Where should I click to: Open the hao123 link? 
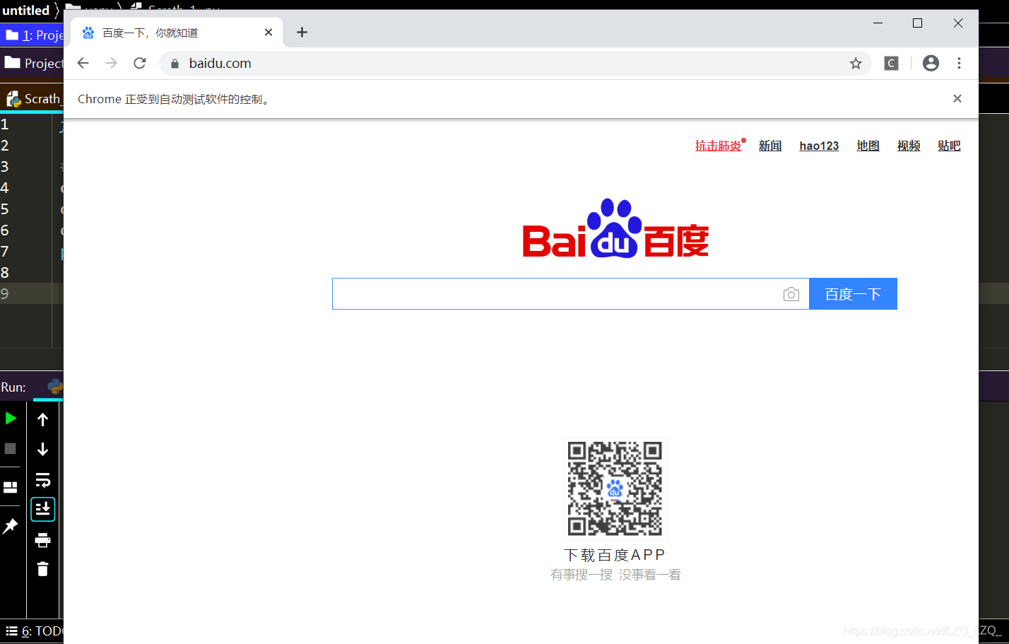click(x=819, y=146)
